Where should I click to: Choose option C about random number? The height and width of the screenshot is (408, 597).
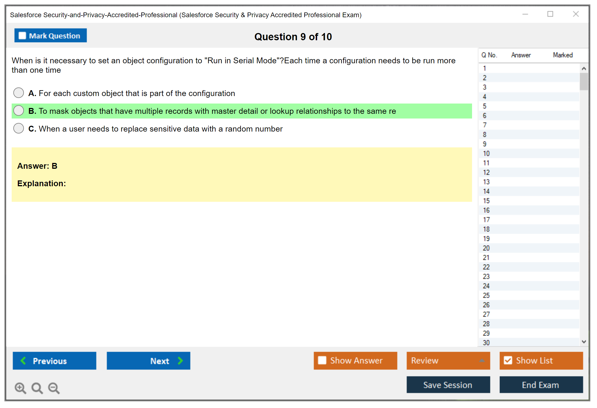19,128
